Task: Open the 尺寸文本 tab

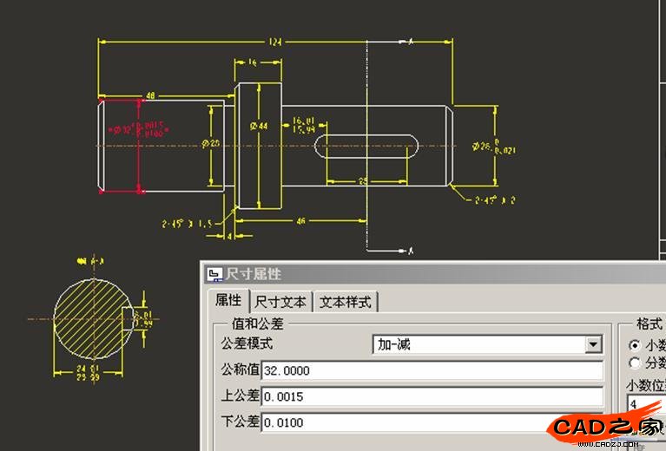Action: 280,302
